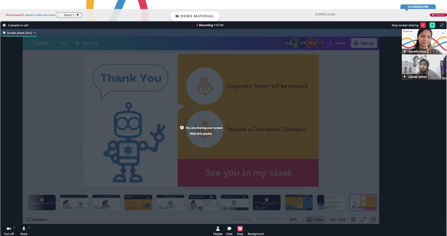Stop screen sharing from bottom toolbar
The width and height of the screenshot is (447, 236).
point(240,231)
